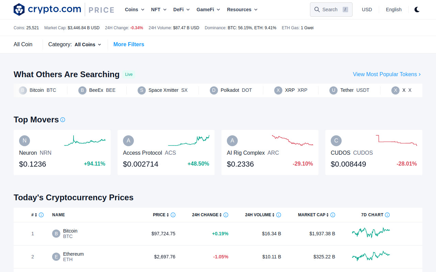This screenshot has width=436, height=272.
Task: Click the Access Protocol A avatar icon
Action: coord(128,141)
